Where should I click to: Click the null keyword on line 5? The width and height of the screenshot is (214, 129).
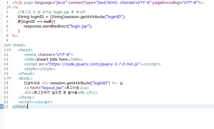point(47,22)
